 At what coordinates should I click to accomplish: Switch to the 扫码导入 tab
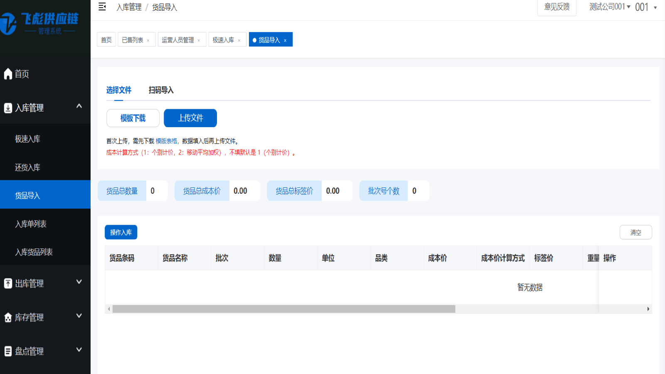tap(161, 90)
